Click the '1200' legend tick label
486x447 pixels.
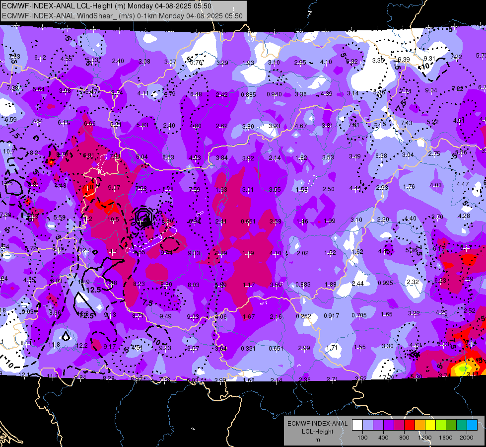pos(424,438)
